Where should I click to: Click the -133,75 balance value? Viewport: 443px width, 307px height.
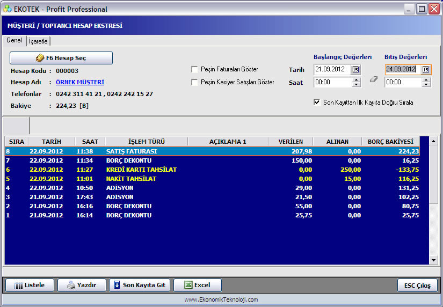[407, 170]
